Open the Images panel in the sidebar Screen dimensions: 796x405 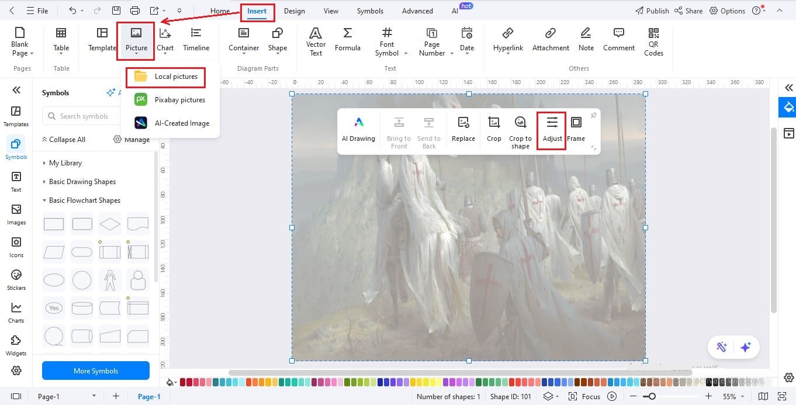tap(16, 214)
